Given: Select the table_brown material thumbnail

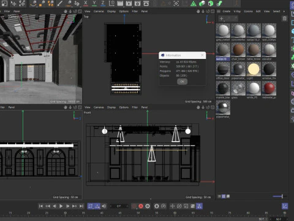Looking at the screenshot, I should pos(254,50).
